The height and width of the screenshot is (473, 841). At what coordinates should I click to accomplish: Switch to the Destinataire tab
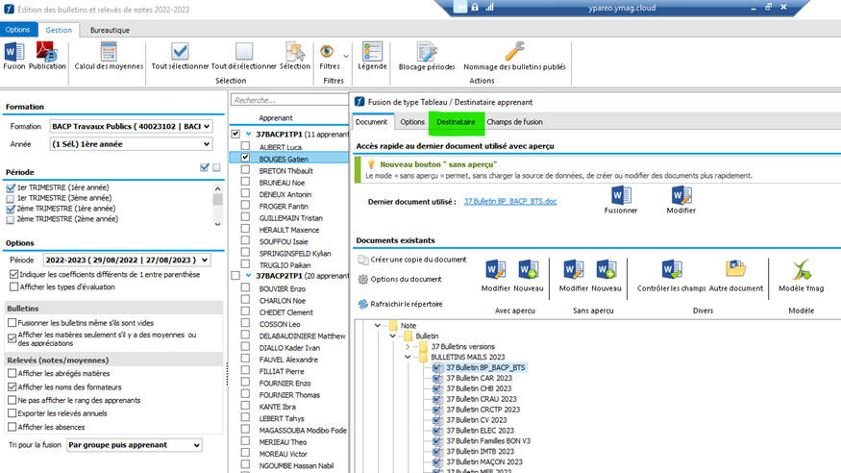click(x=456, y=122)
